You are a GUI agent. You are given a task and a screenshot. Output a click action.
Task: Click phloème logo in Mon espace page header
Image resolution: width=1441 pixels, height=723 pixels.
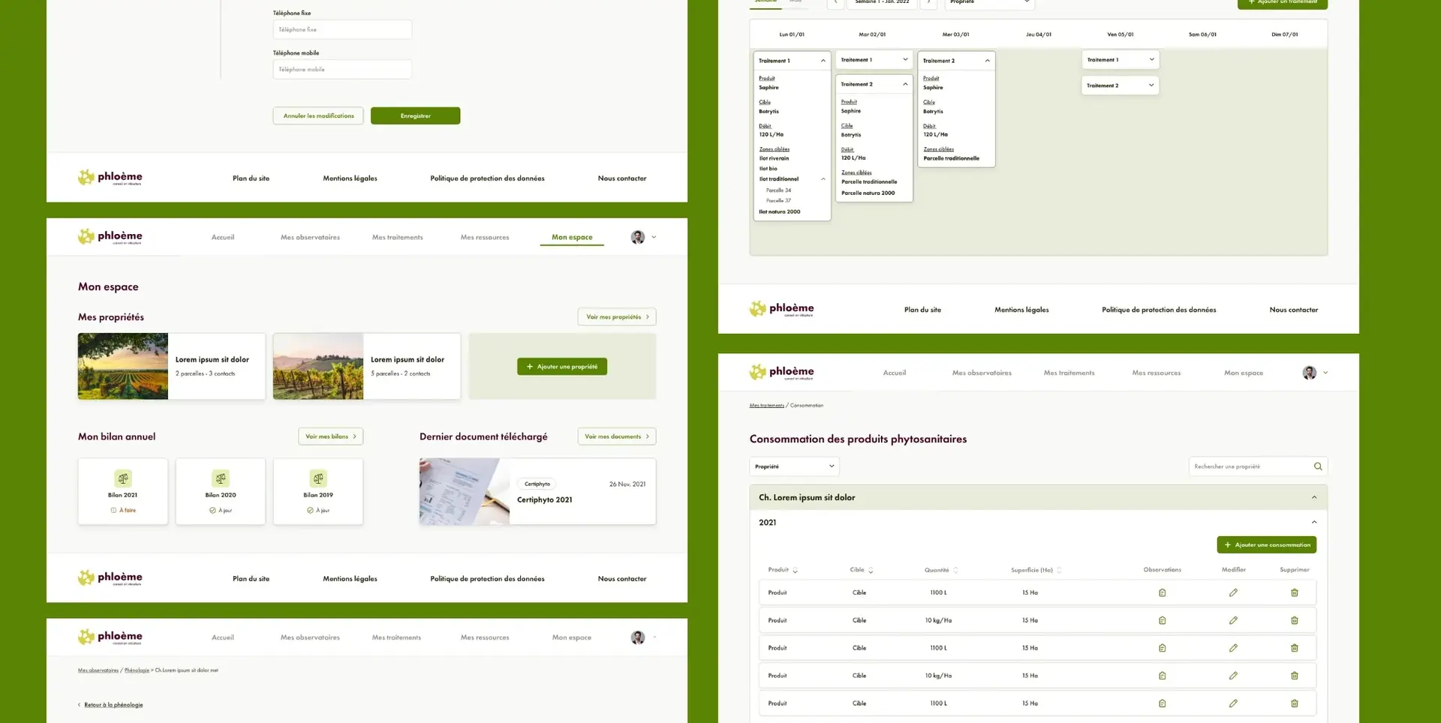click(x=110, y=237)
